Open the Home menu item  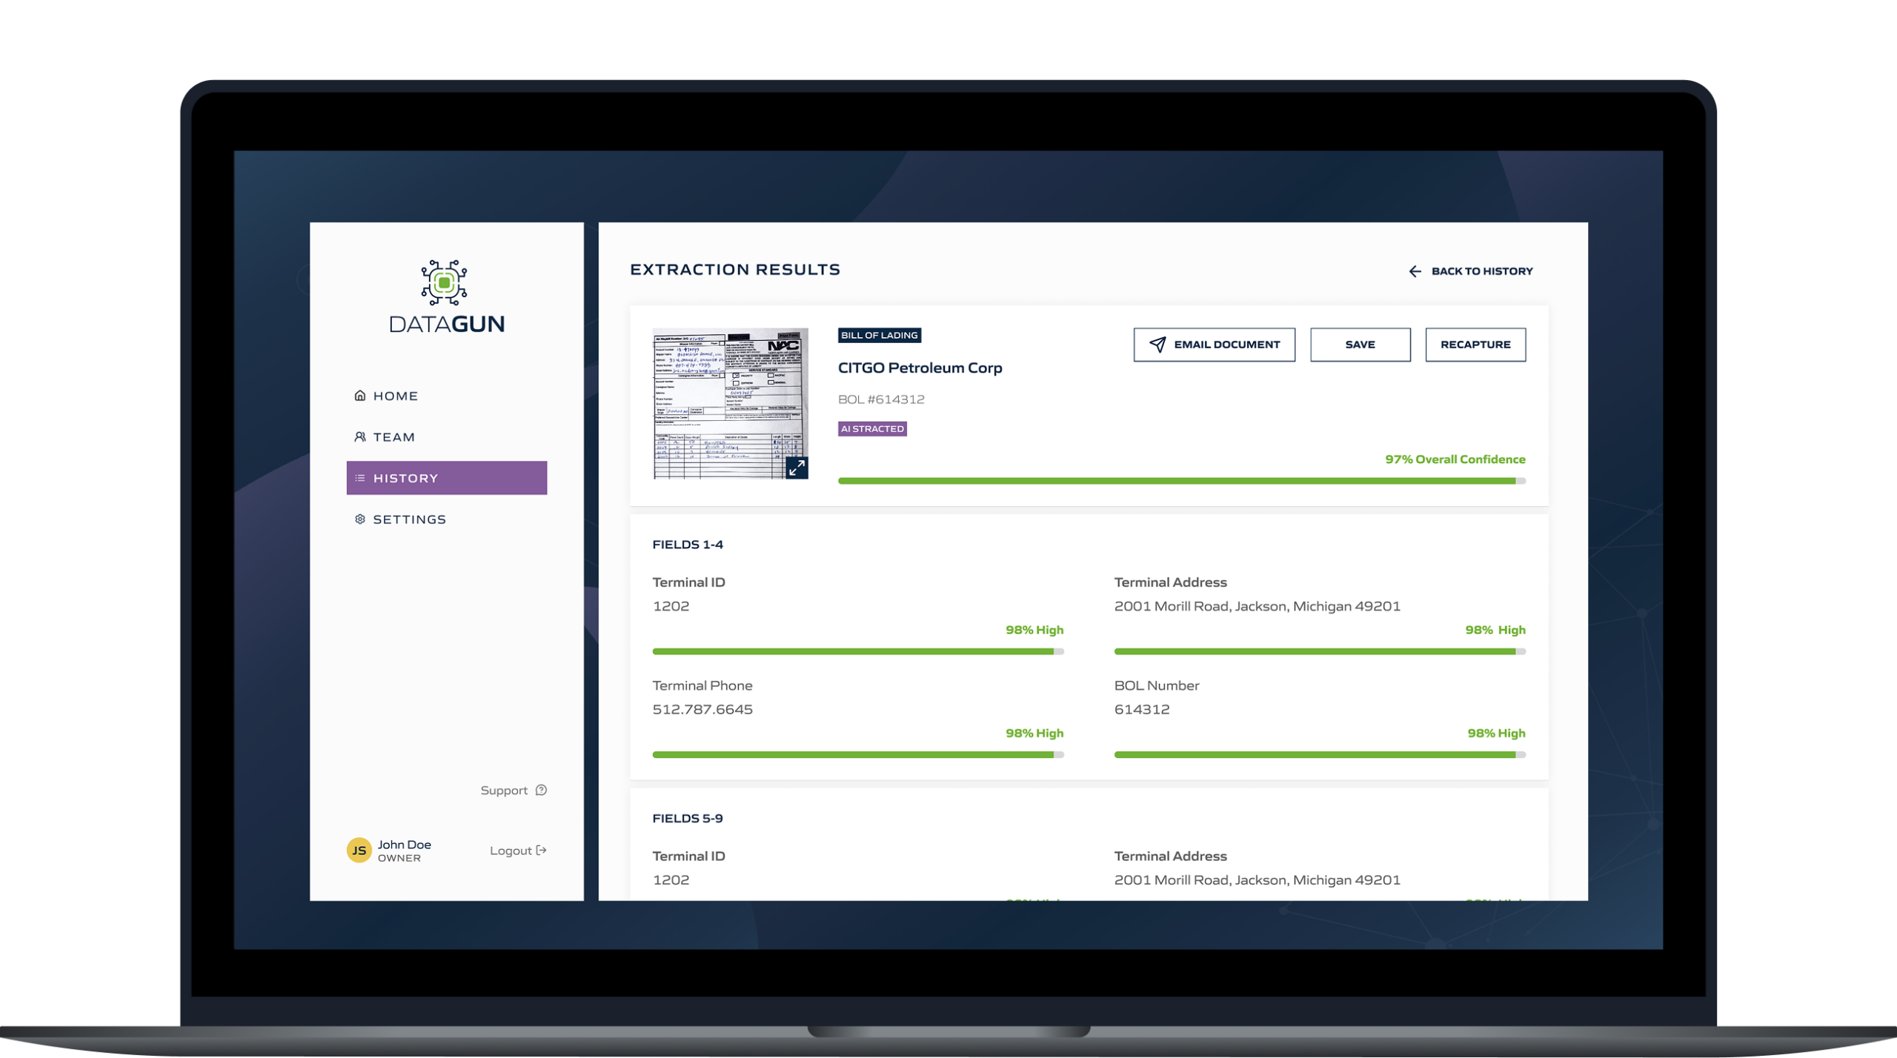(x=447, y=396)
